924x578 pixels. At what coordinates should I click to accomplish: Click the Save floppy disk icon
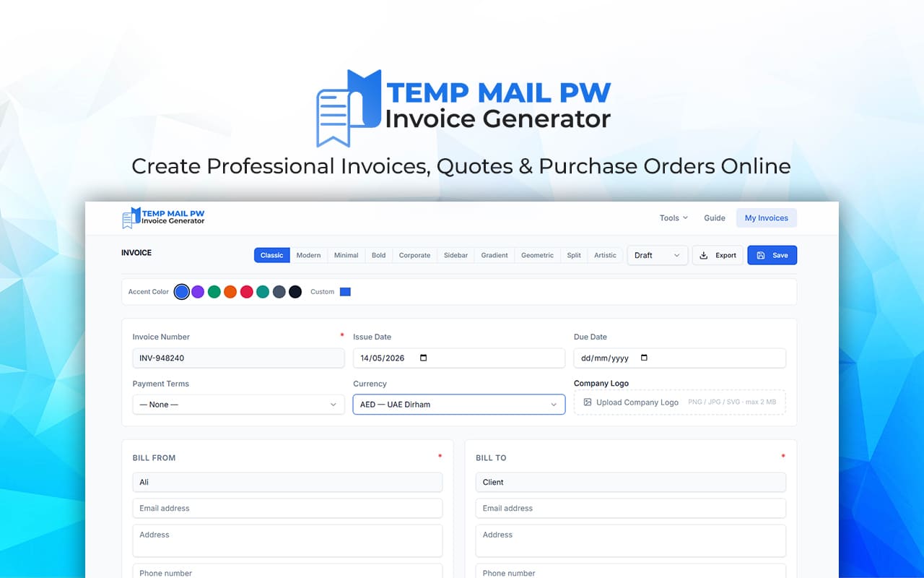pos(760,255)
